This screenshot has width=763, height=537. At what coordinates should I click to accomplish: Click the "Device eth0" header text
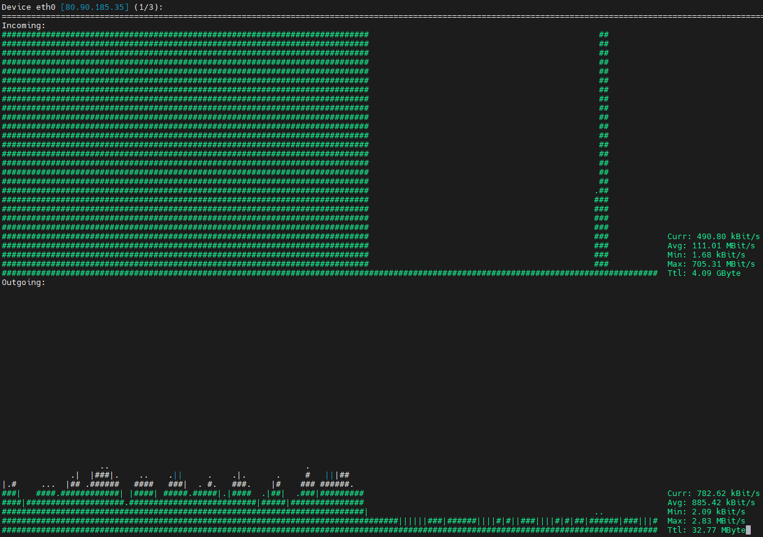pos(29,7)
